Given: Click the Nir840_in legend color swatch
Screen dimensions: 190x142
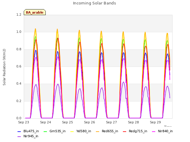Looking at the screenshot, I should pyautogui.click(x=154, y=131).
